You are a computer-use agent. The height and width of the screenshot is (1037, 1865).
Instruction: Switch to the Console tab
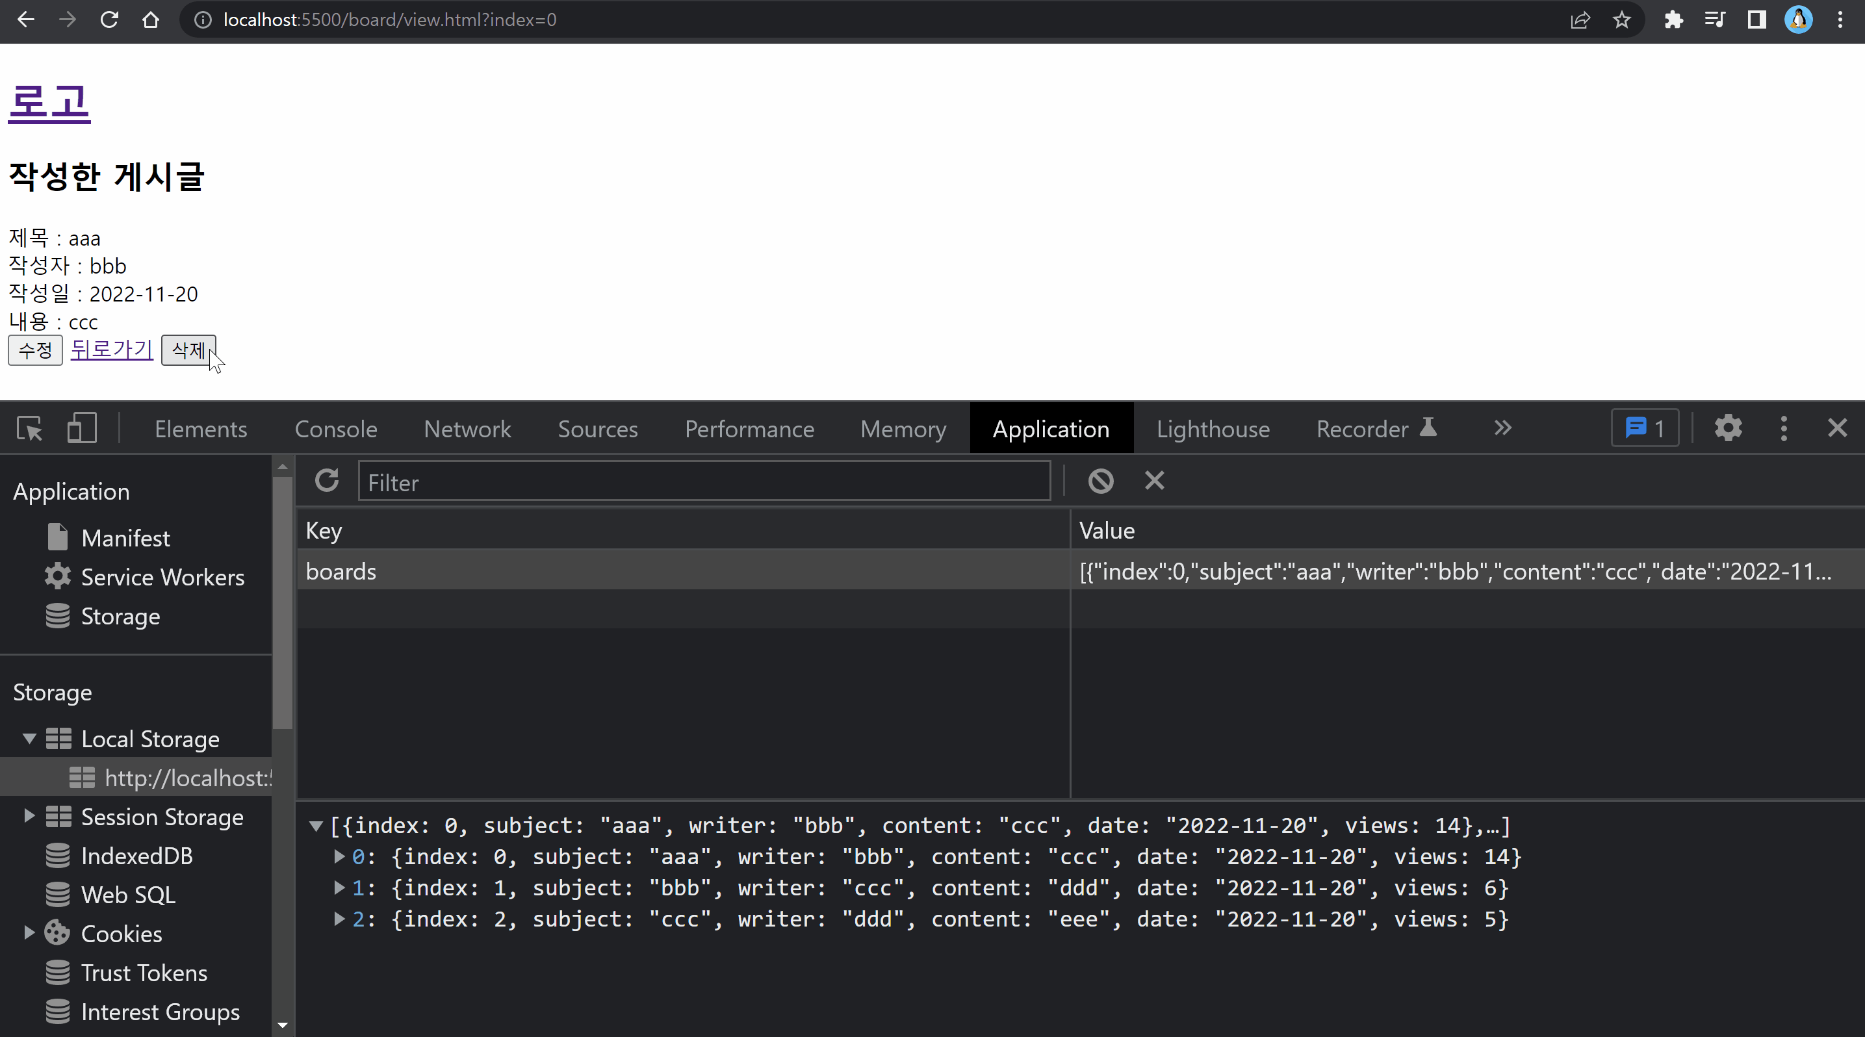tap(336, 428)
